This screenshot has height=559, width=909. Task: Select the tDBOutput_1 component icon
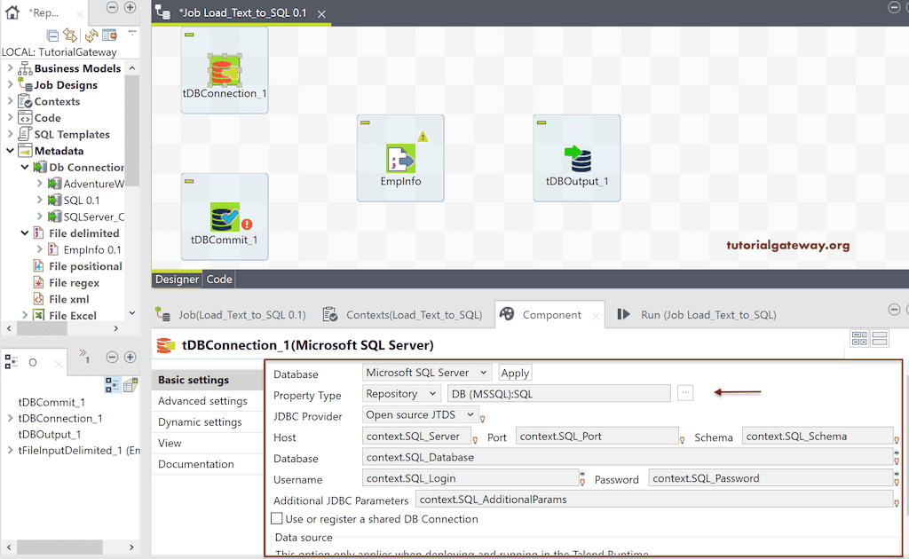point(577,158)
